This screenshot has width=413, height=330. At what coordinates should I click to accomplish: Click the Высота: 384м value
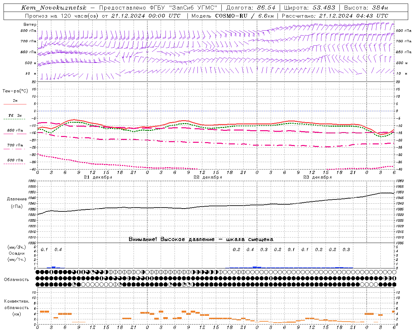(366, 8)
